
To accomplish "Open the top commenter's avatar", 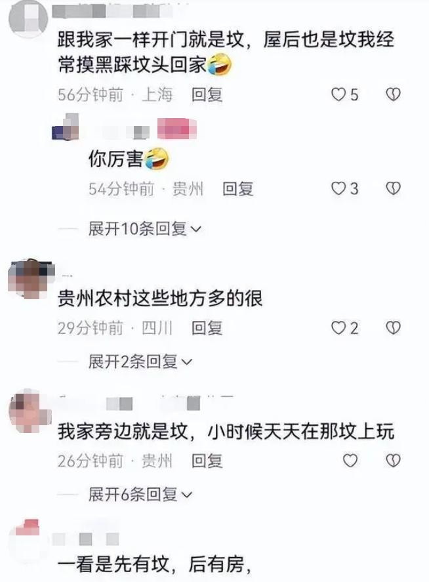I will pos(28,18).
